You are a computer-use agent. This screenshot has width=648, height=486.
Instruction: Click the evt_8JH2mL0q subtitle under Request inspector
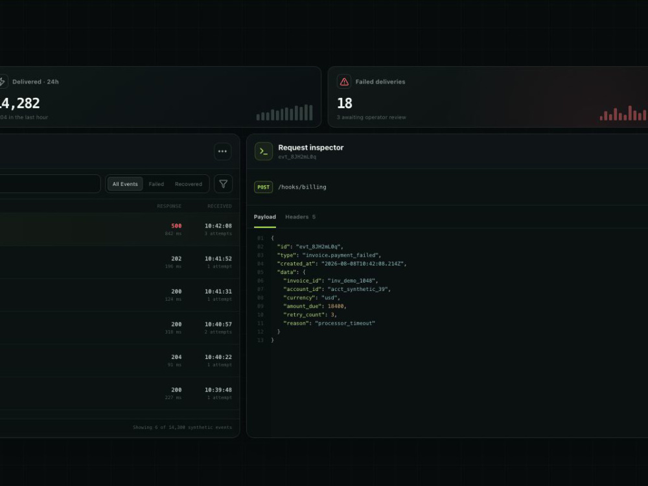[297, 157]
